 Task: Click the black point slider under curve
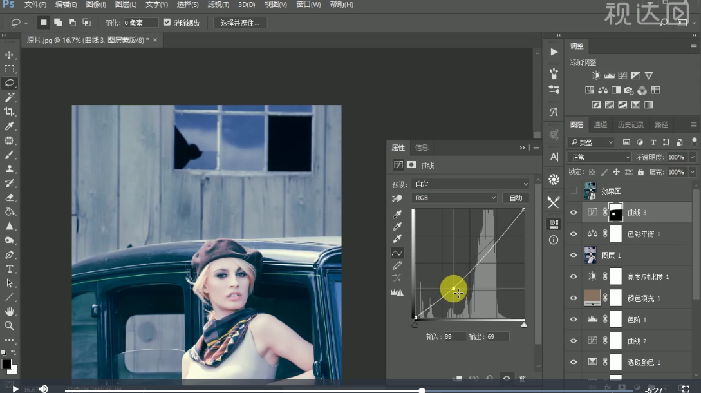click(x=415, y=325)
